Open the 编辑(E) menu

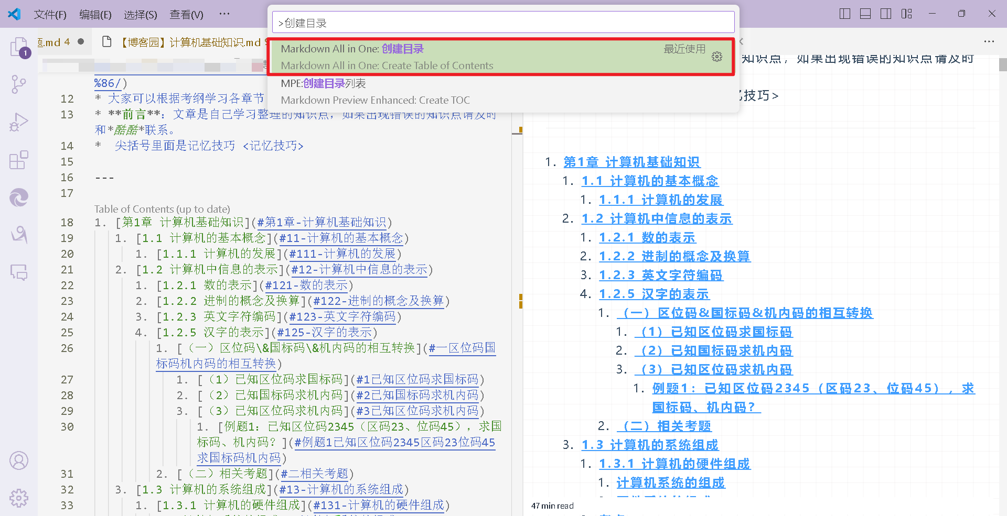95,15
